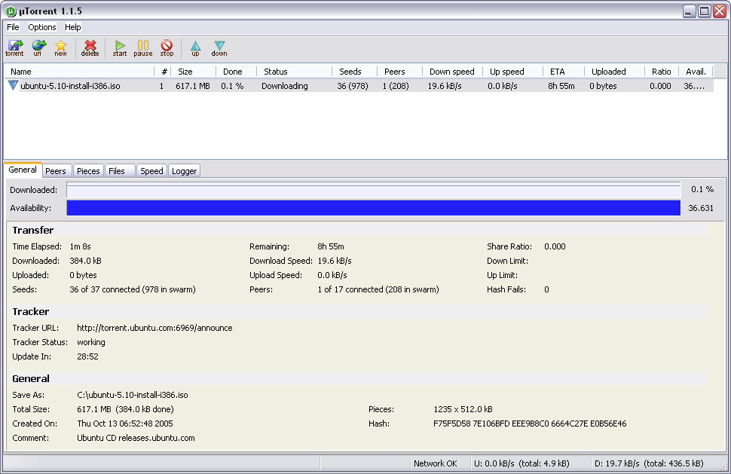Viewport: 731px width, 474px height.
Task: Select the General tab
Action: (x=23, y=170)
